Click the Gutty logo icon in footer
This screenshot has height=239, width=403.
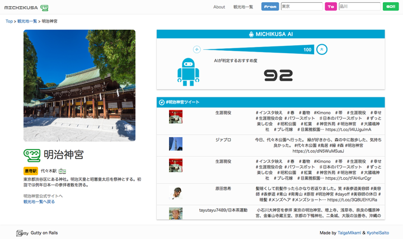[x=22, y=233]
